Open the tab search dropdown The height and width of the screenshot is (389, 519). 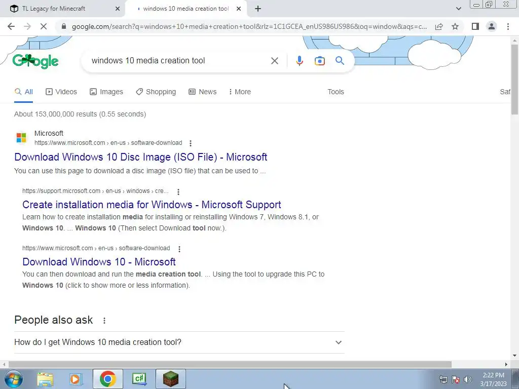[x=458, y=9]
